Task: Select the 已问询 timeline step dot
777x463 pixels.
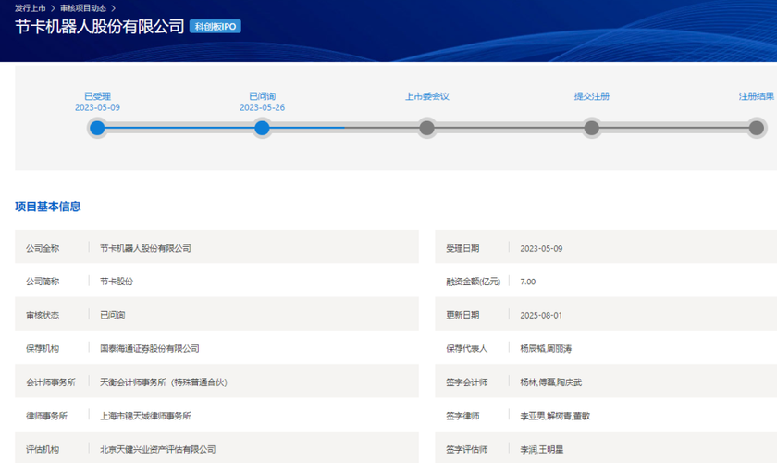Action: click(x=262, y=128)
